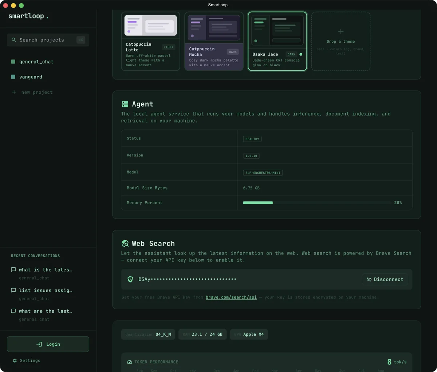437x372 pixels.
Task: Click the Web Search globe icon
Action: (125, 244)
